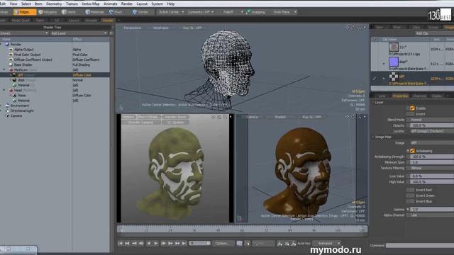Viewport: 454px width, 255px height.
Task: Click Shaded style button in camera viewport
Action: point(280,117)
